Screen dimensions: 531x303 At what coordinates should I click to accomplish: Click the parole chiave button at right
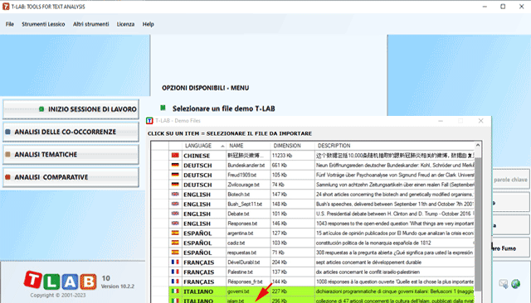point(510,180)
